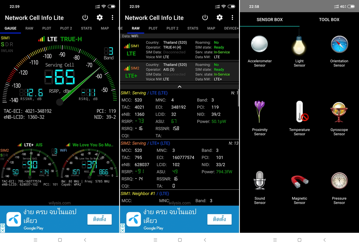Screen dimensions: 359x247
Task: Tap the Light Sensor bulb icon
Action: [299, 45]
